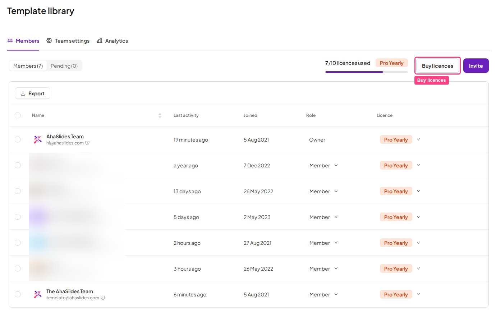Click the joined date 7 Dec 2022
This screenshot has height=319, width=496.
[x=257, y=166]
